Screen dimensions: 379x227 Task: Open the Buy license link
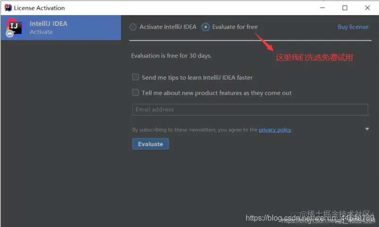(x=353, y=27)
